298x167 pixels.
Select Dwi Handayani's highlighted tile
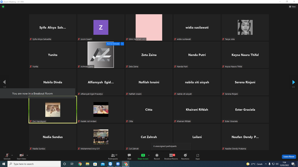point(53,109)
